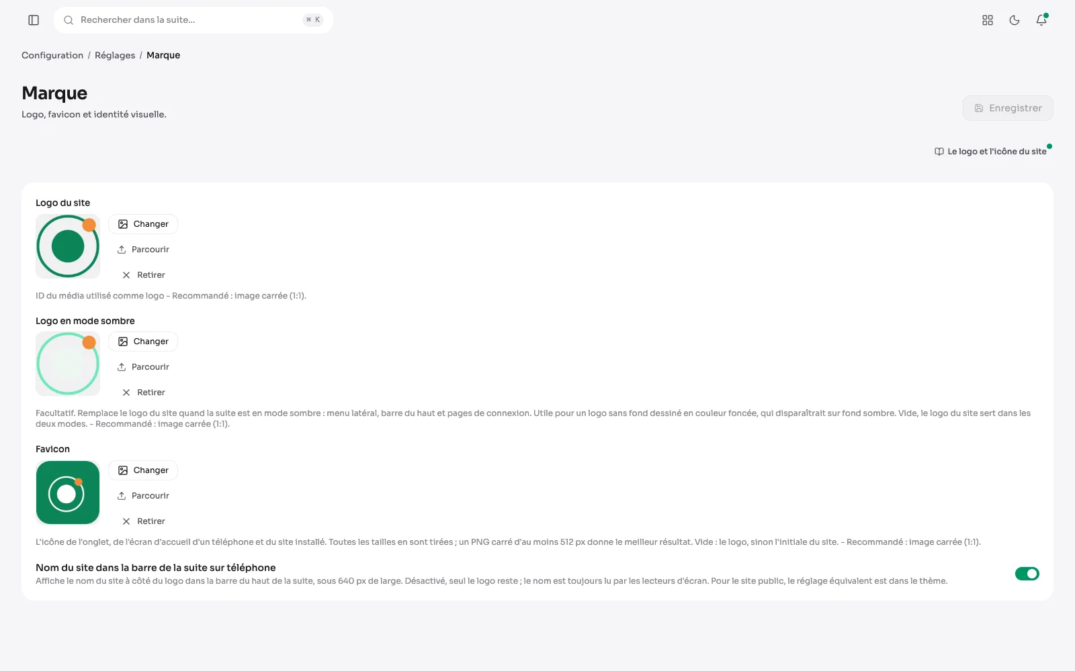Browse files for the Favicon
This screenshot has width=1075, height=671.
click(143, 496)
